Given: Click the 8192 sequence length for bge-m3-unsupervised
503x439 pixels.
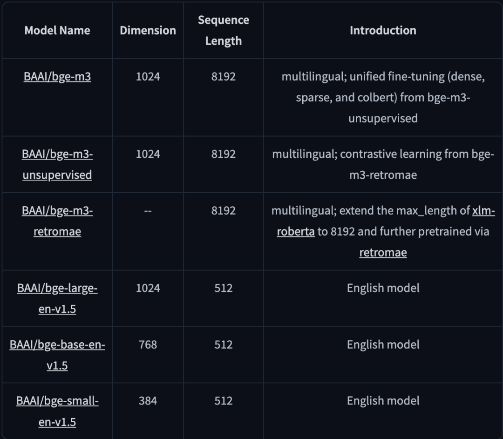Looking at the screenshot, I should coord(224,154).
